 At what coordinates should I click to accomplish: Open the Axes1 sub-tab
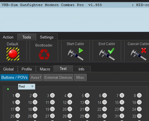[x=36, y=77]
